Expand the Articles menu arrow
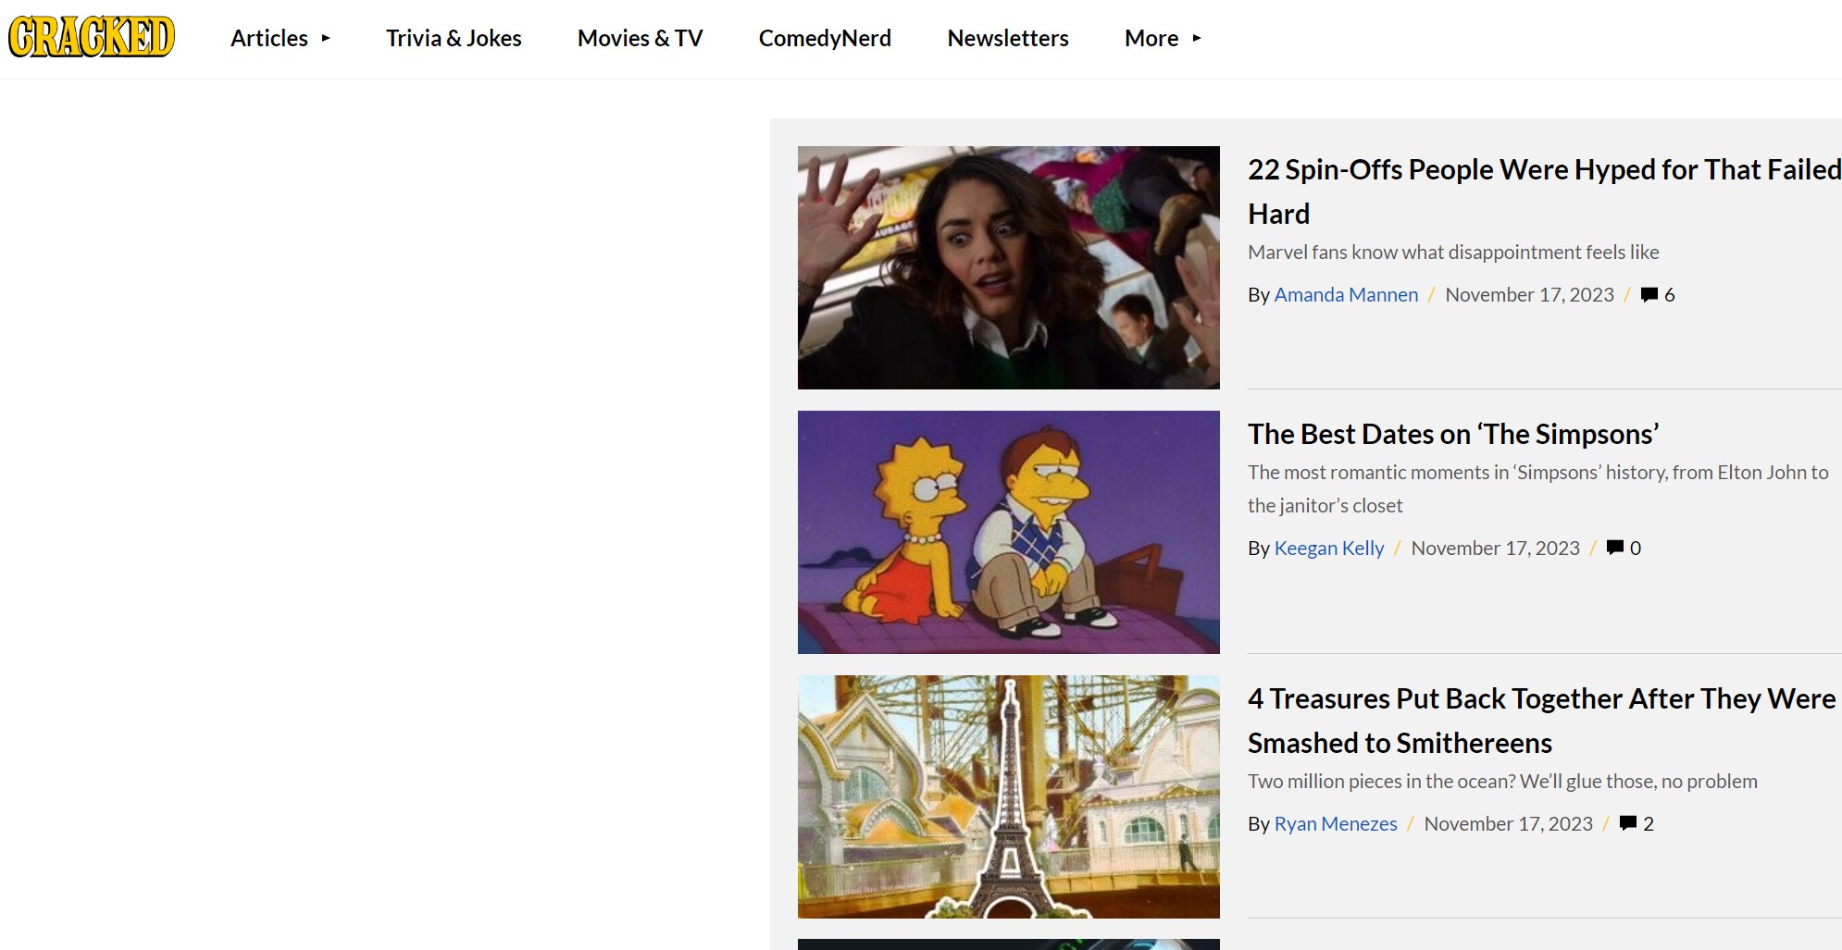1842x950 pixels. 326,38
